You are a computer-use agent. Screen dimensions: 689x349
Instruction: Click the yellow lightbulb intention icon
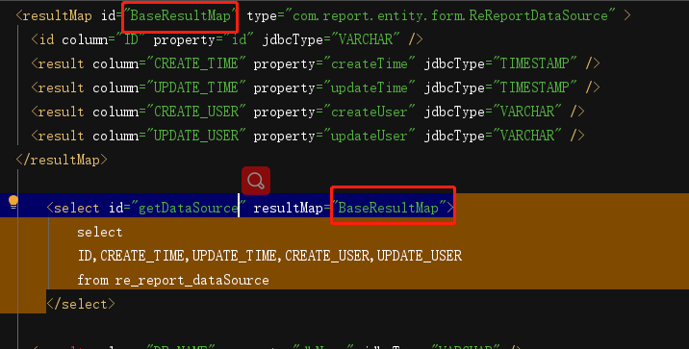(x=13, y=202)
